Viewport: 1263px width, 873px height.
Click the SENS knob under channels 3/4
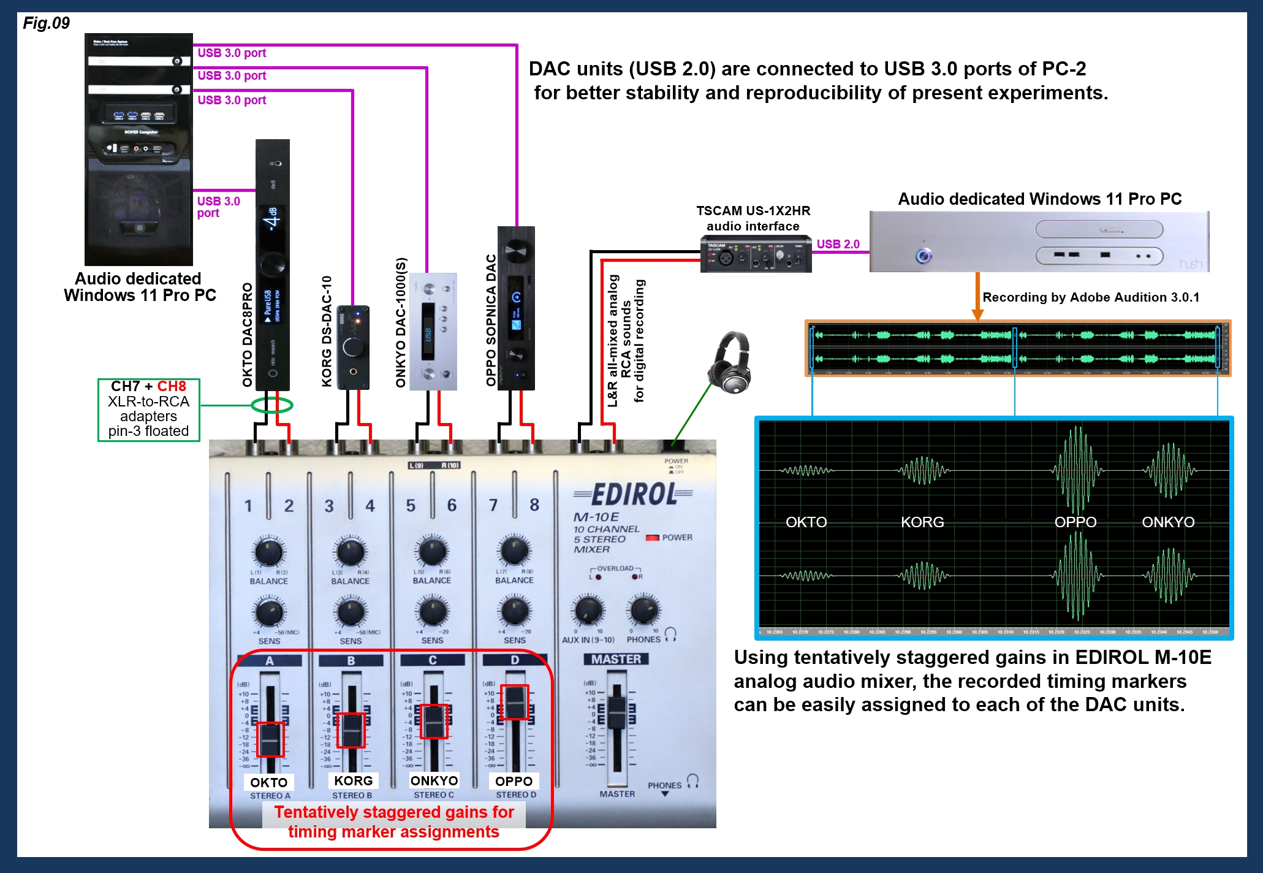click(x=351, y=612)
